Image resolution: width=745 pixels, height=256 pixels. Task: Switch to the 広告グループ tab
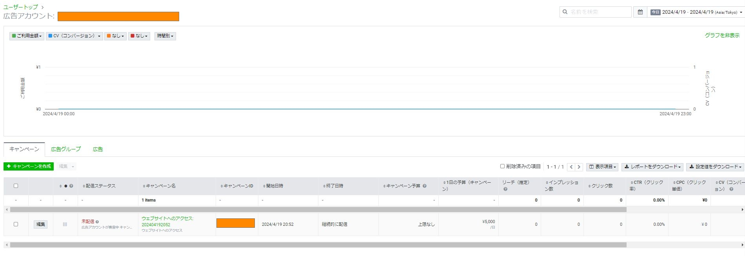[66, 149]
